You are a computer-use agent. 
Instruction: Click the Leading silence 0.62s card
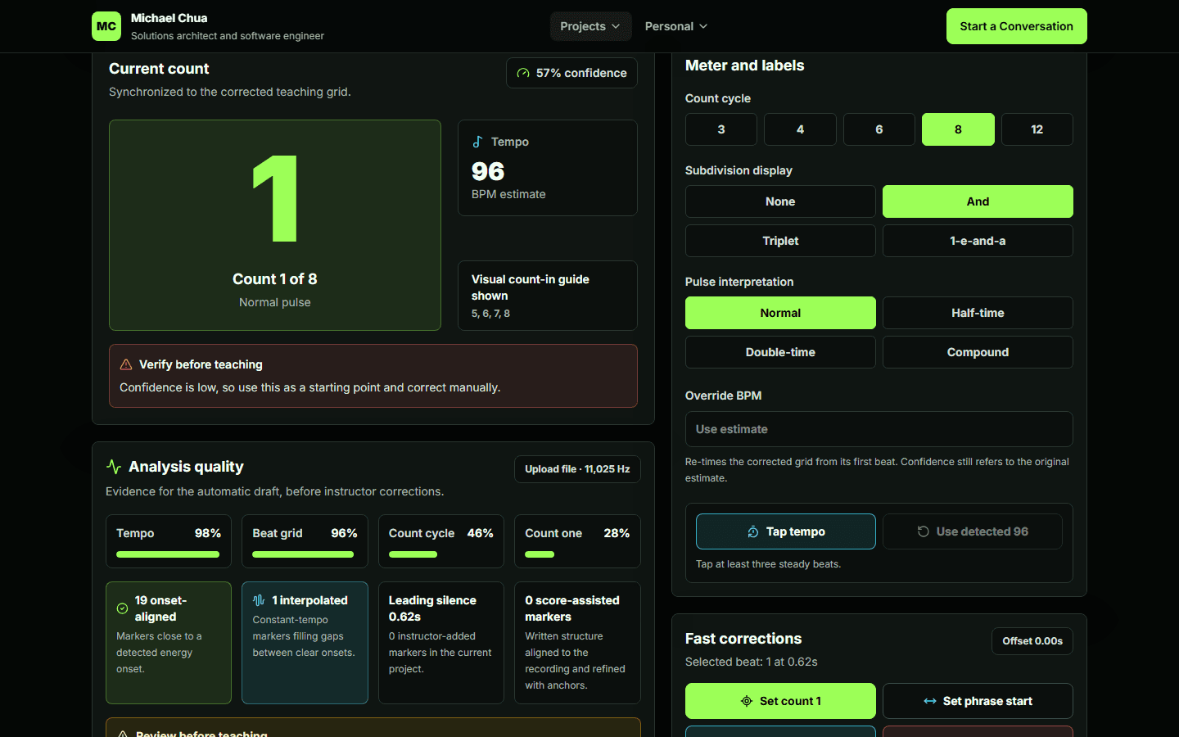pyautogui.click(x=441, y=643)
